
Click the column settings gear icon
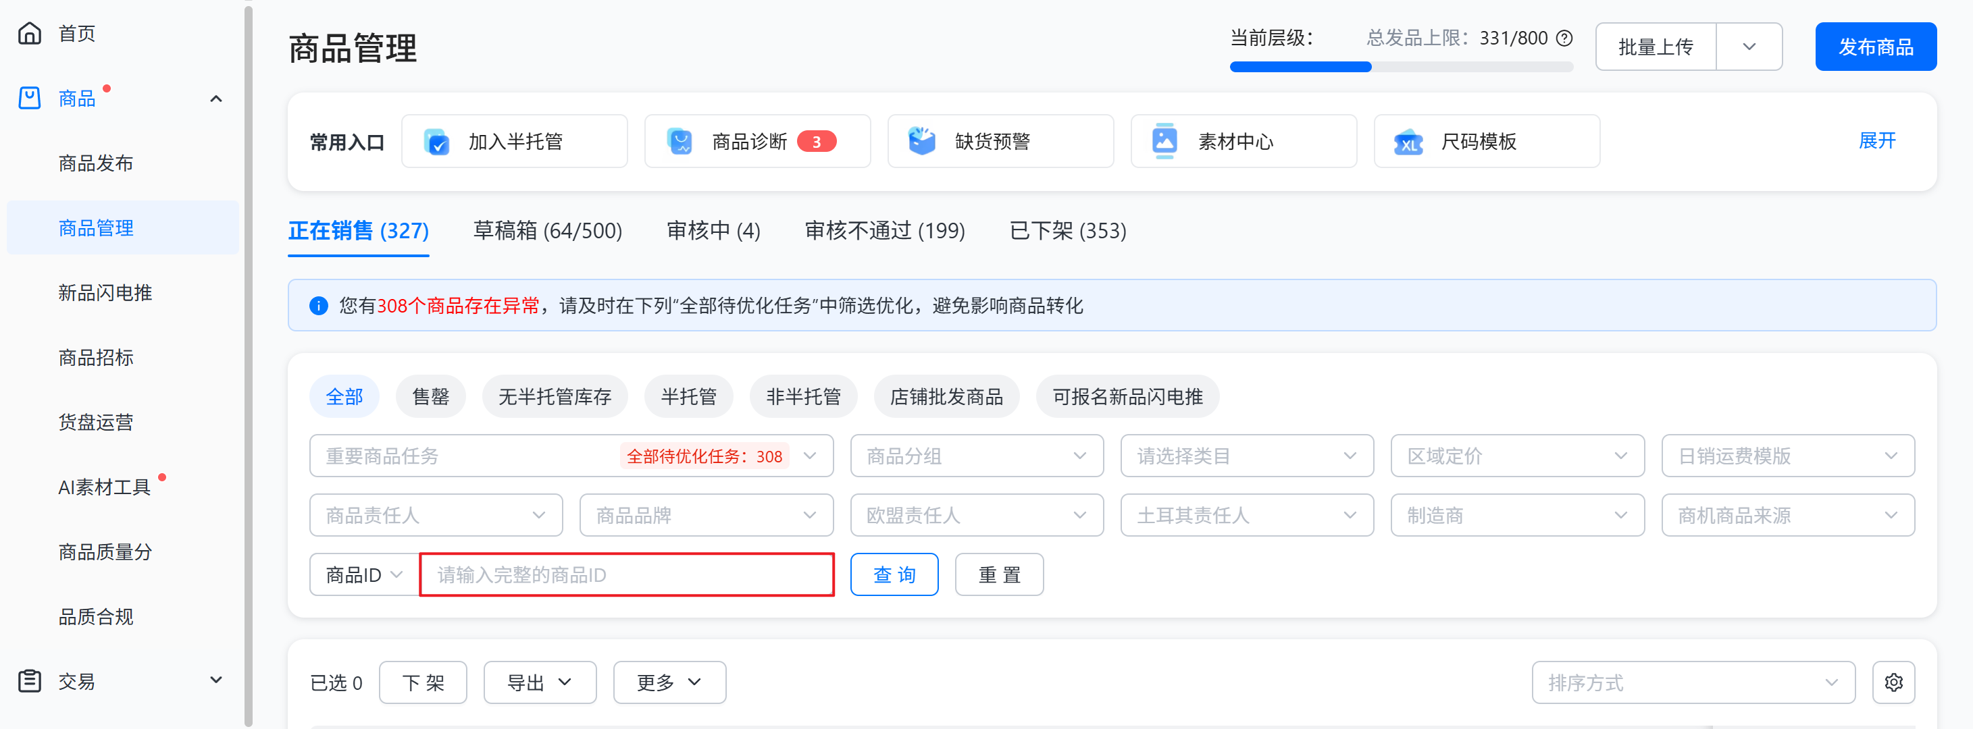pos(1893,682)
